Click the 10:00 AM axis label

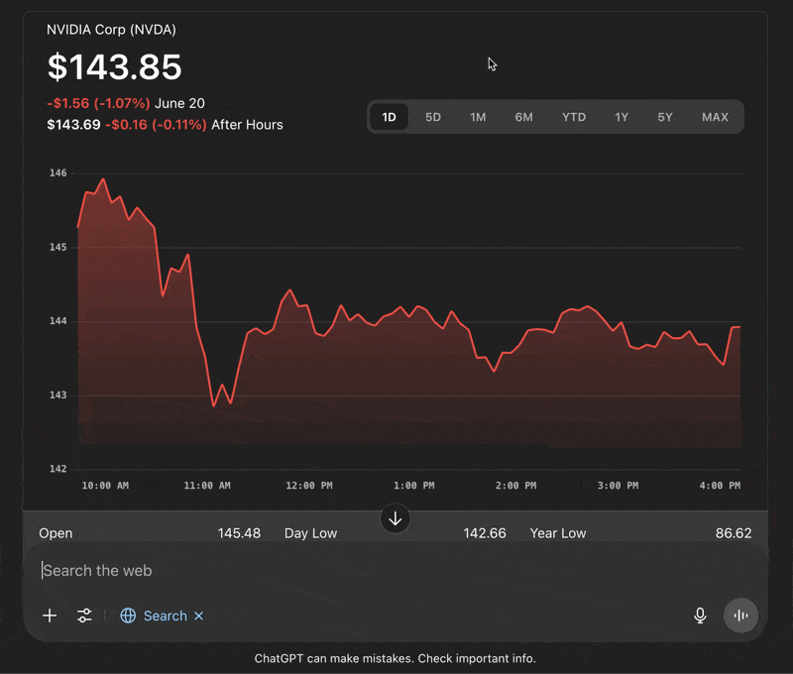[105, 486]
